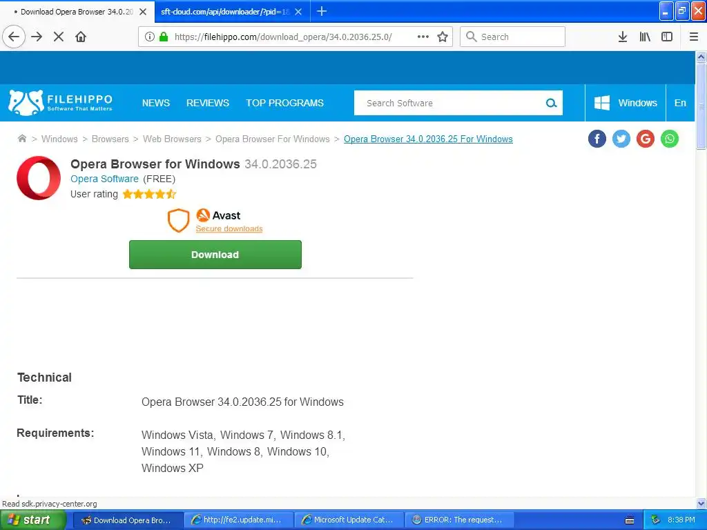Go forward one page in Firefox
This screenshot has width=707, height=530.
[x=37, y=37]
